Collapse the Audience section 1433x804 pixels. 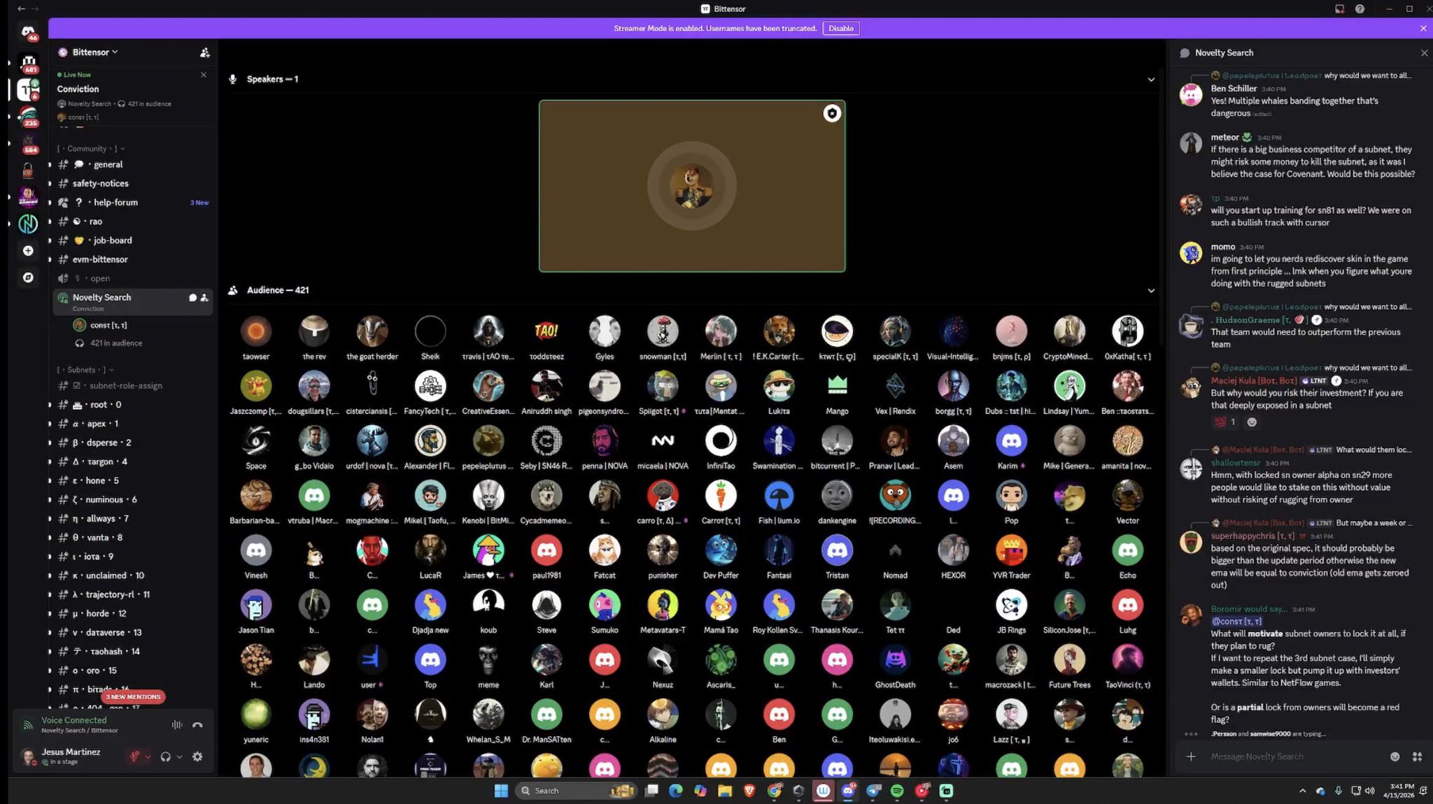(x=1151, y=291)
